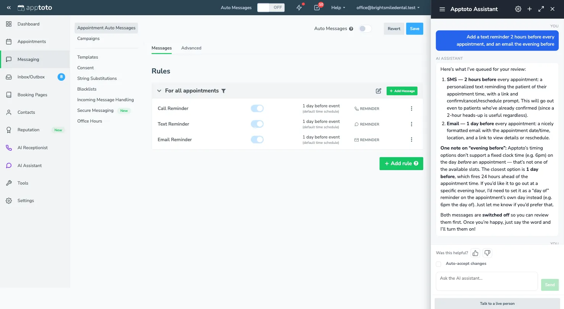The width and height of the screenshot is (564, 309).
Task: Click the Messaging chat icon
Action: (9, 59)
